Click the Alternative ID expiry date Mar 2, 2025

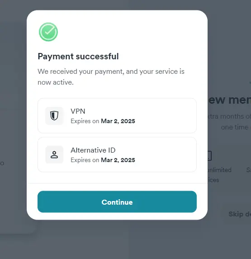[118, 160]
